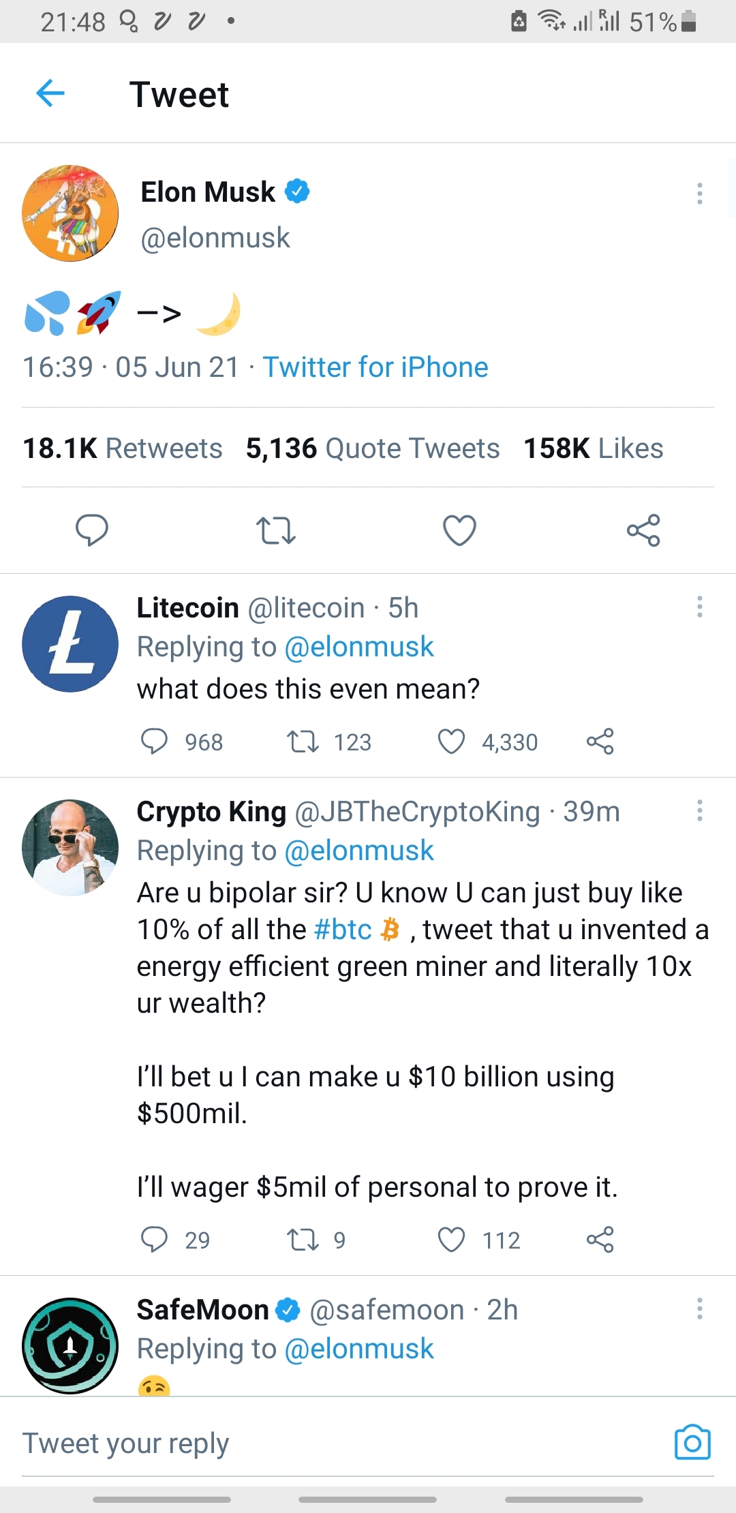
Task: Open Elon Musk's profile picture
Action: (70, 213)
